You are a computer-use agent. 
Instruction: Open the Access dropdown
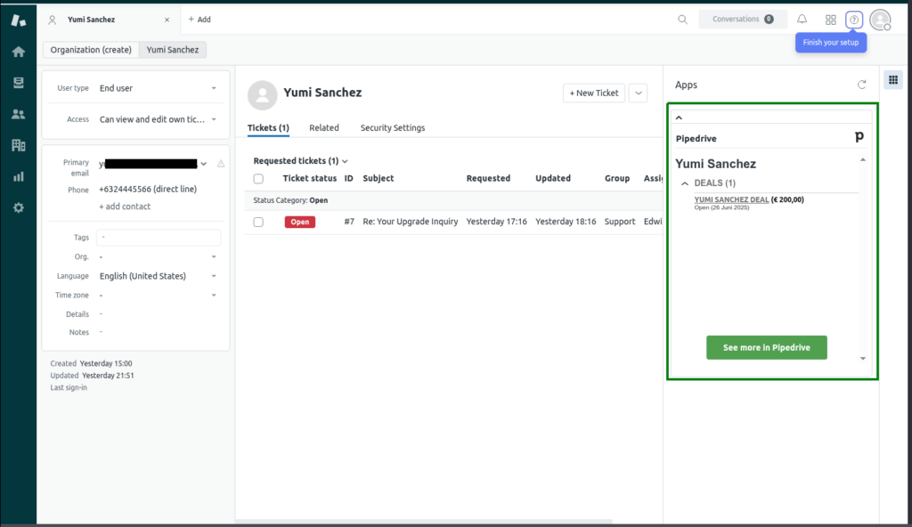[x=158, y=119]
